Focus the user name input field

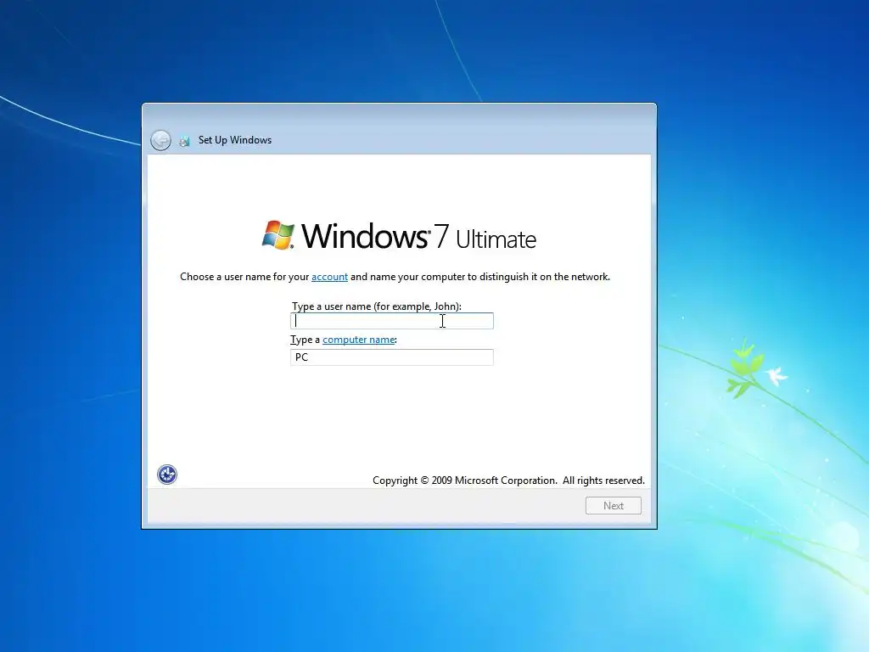pyautogui.click(x=392, y=321)
